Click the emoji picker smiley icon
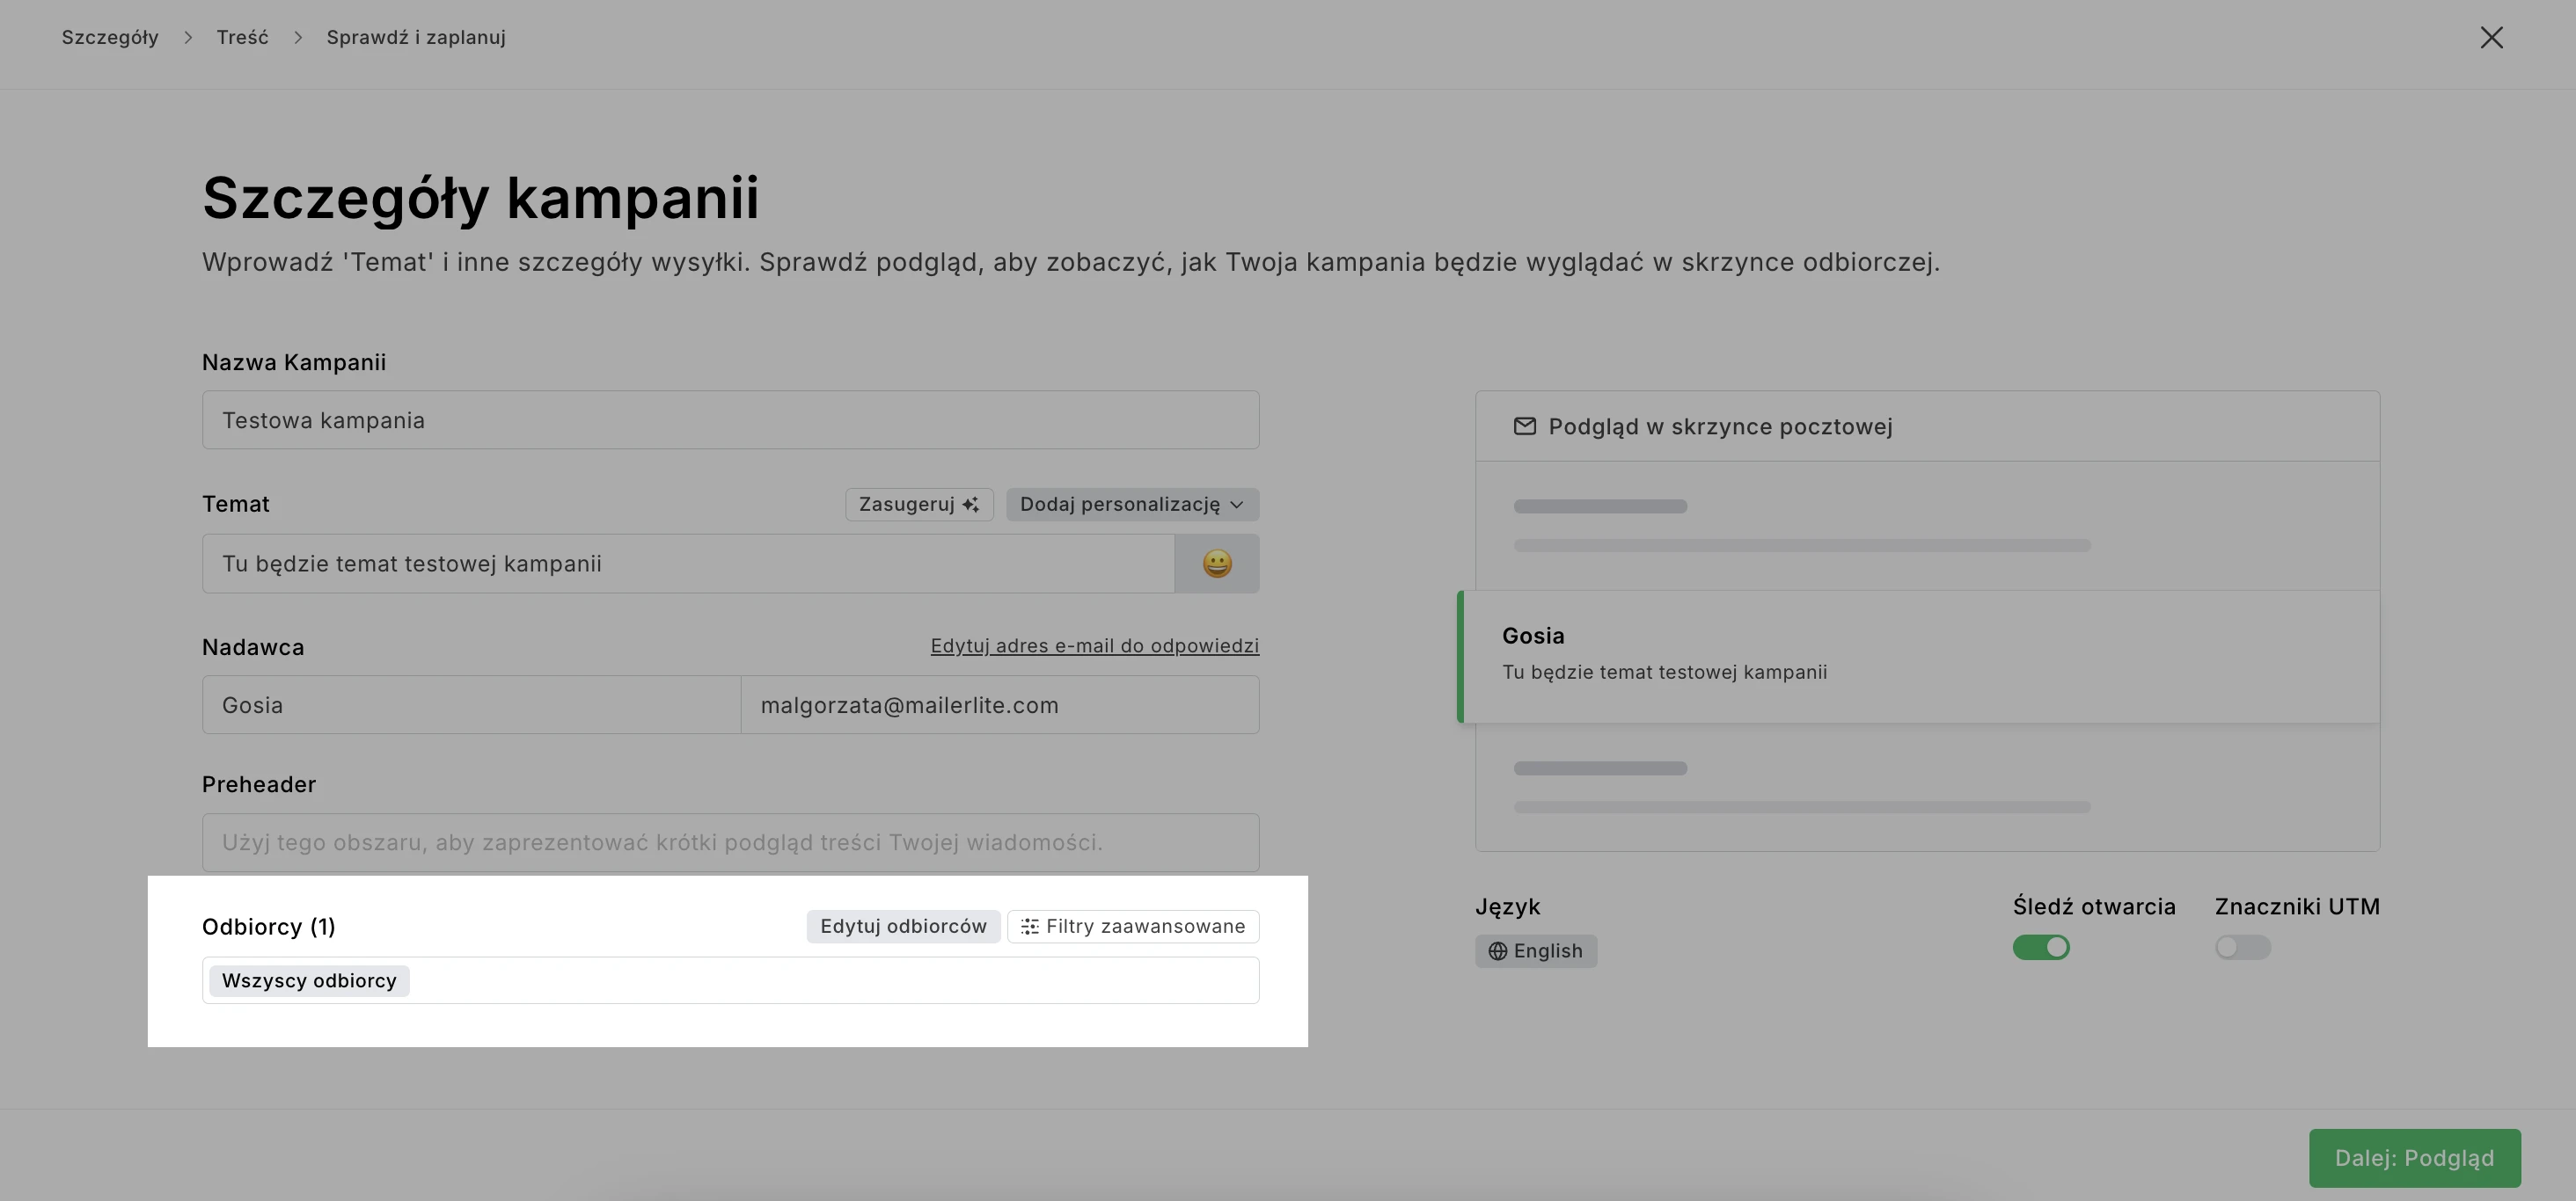This screenshot has height=1201, width=2576. (1216, 564)
